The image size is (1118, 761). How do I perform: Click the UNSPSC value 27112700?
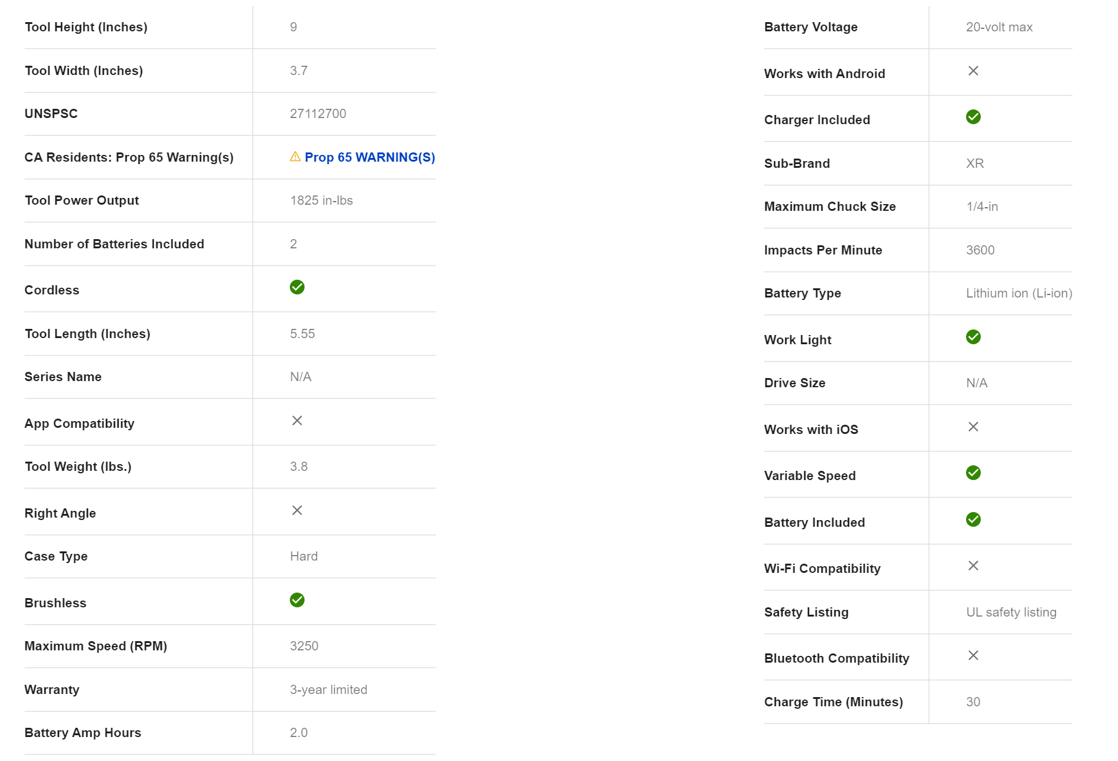click(x=318, y=114)
